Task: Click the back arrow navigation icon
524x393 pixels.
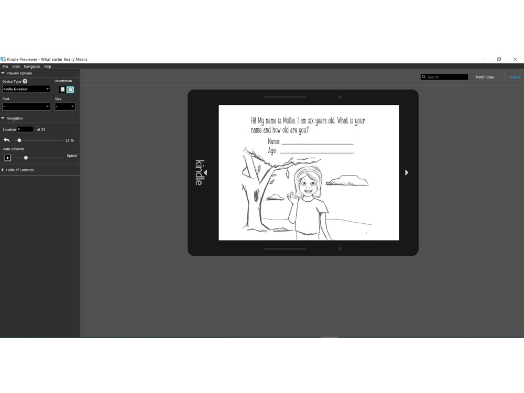Action: (6, 140)
